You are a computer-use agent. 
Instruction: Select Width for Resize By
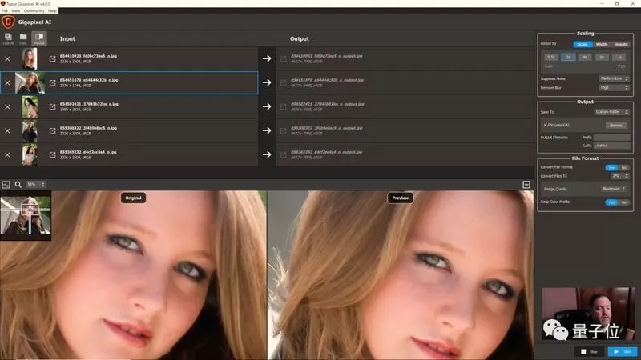tap(602, 44)
